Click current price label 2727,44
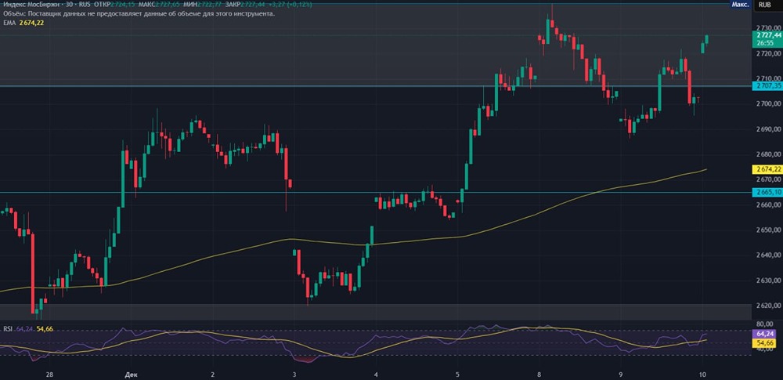Screen dimensions: 783x380 coord(766,37)
